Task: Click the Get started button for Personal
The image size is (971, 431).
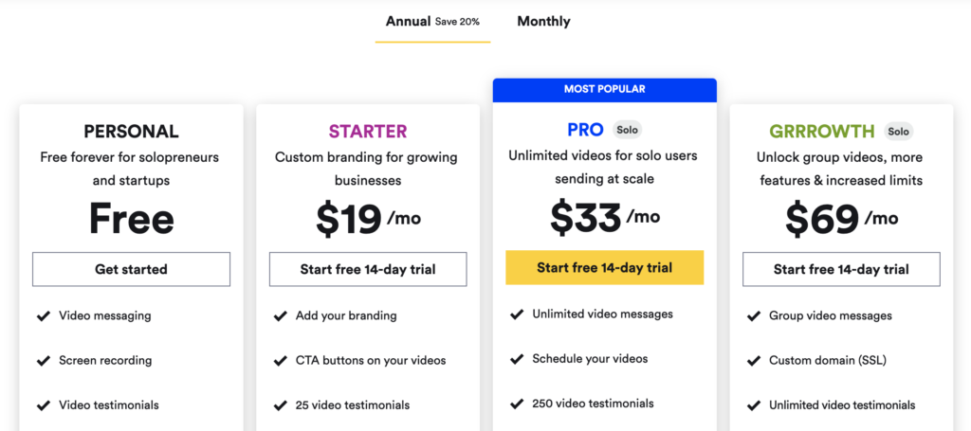Action: [x=131, y=269]
